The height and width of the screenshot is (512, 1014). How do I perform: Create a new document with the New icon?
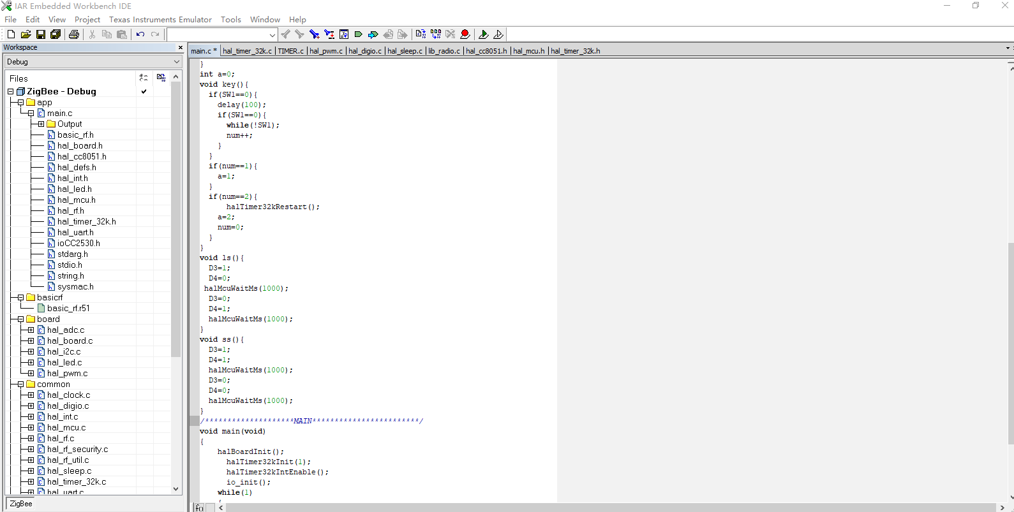tap(11, 34)
